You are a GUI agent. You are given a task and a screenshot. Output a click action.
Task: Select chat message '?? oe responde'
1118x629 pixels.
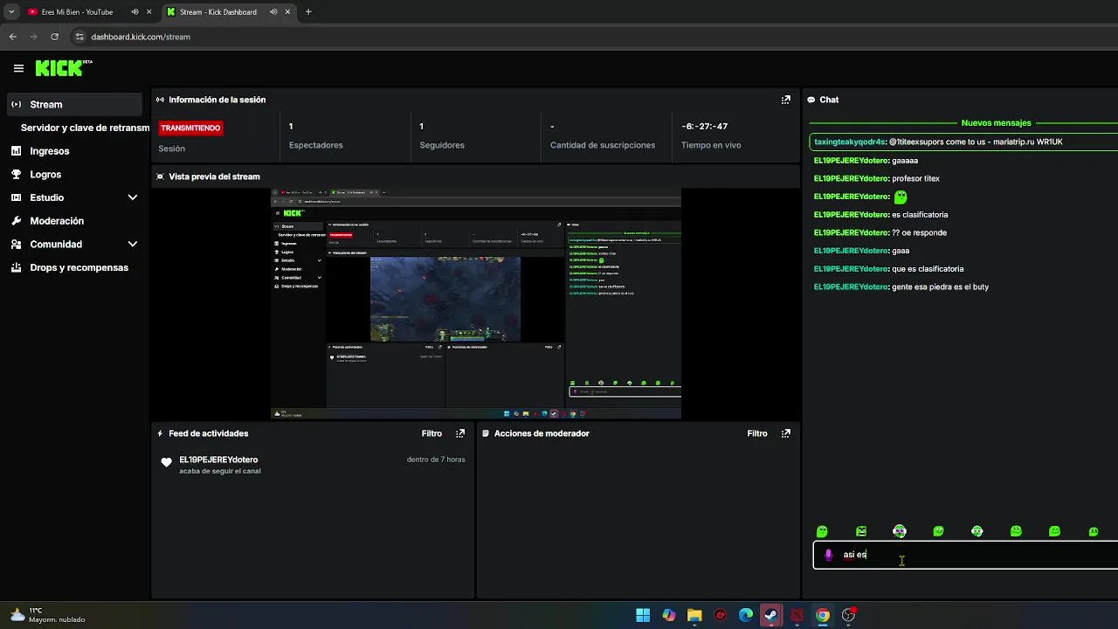[x=919, y=232]
